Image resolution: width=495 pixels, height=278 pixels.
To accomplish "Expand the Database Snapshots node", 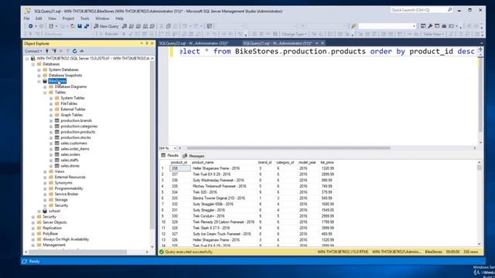I will (39, 76).
